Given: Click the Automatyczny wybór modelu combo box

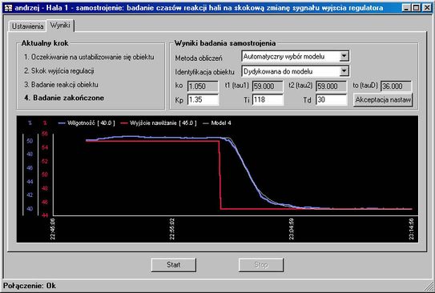Looking at the screenshot, I should (x=295, y=57).
